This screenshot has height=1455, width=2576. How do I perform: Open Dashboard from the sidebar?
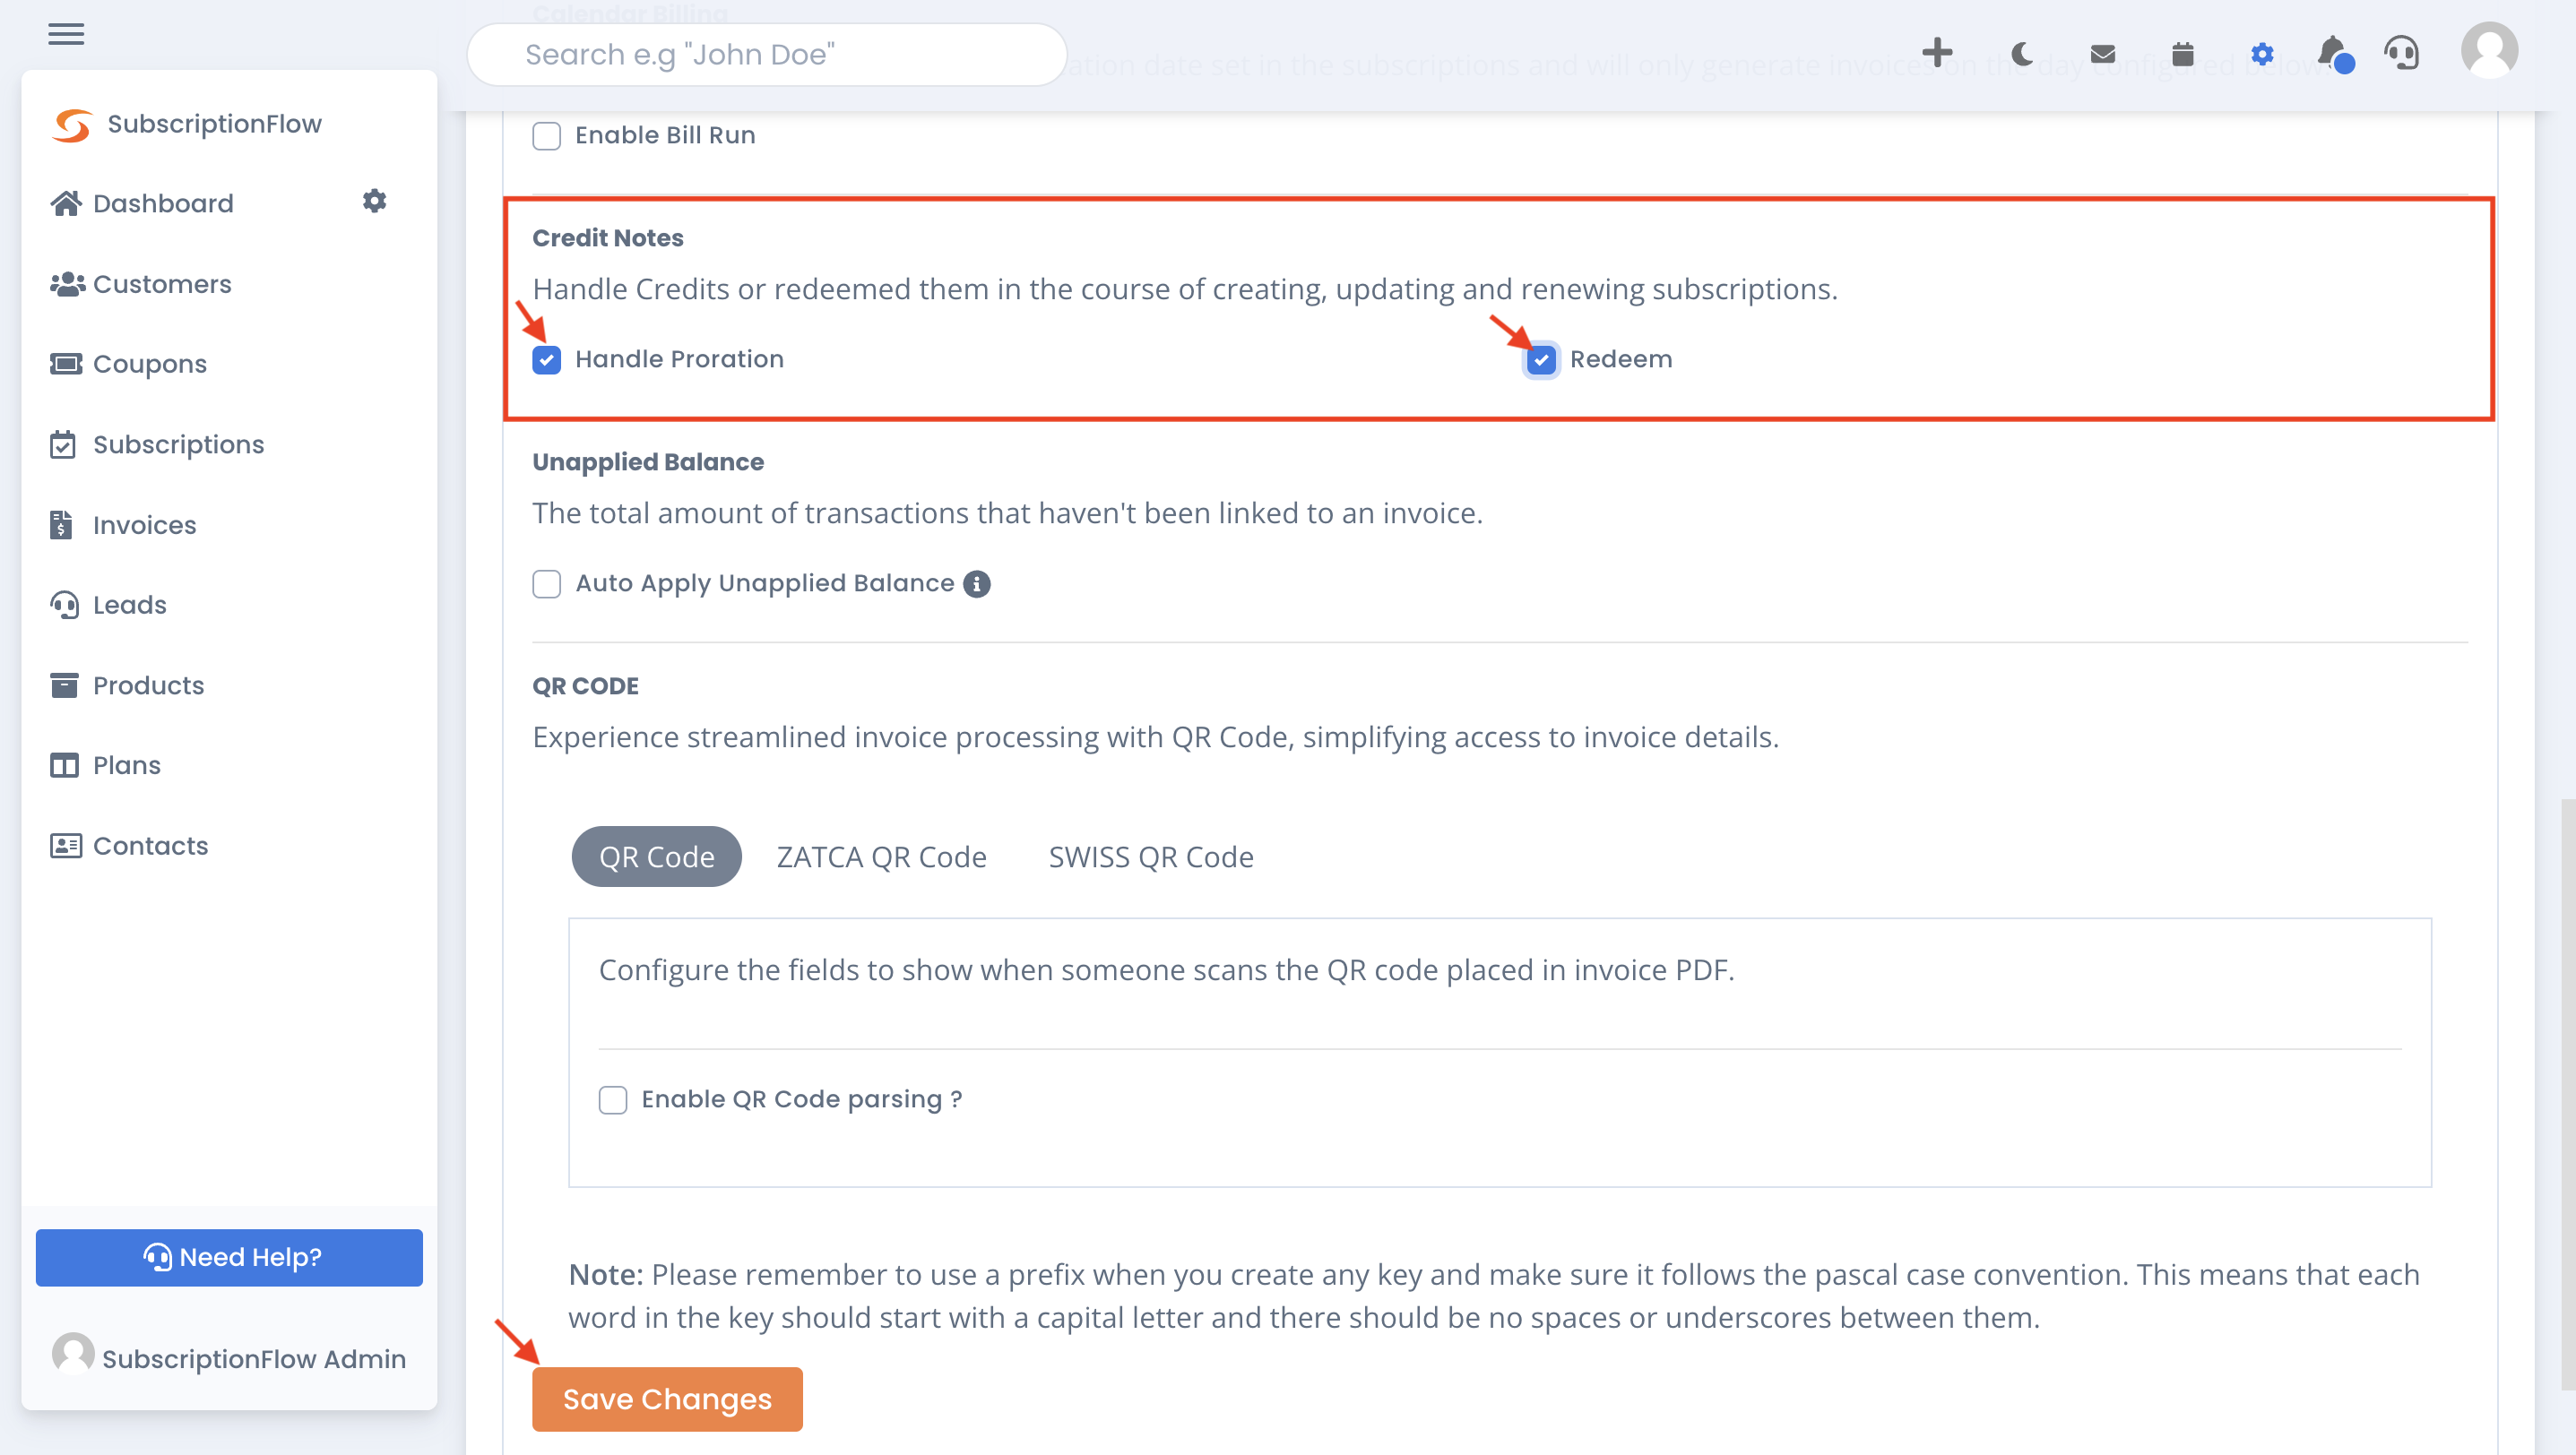click(163, 202)
